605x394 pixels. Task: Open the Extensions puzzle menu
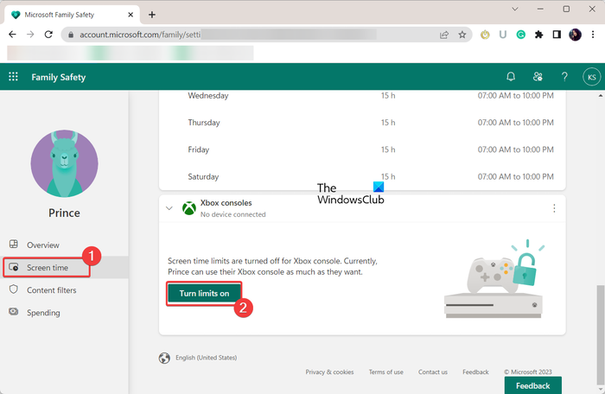[x=538, y=35]
